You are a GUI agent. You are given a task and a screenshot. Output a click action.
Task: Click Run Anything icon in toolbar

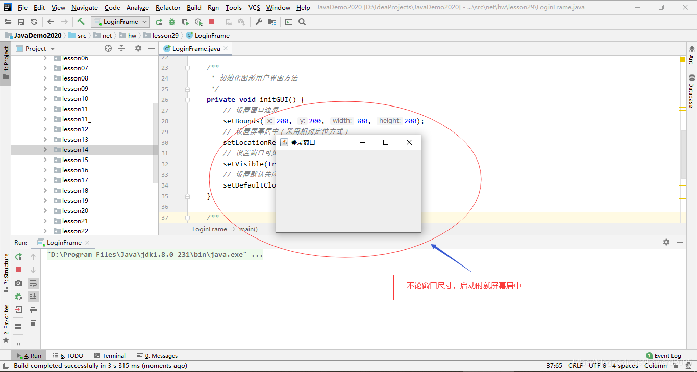289,22
